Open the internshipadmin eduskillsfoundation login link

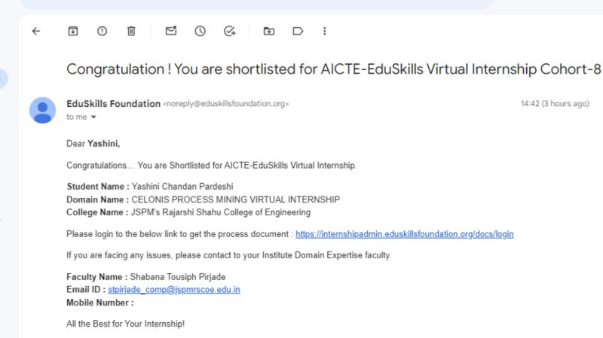pos(405,234)
